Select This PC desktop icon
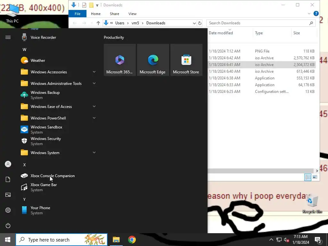Screen dimensions: 328x246 (12, 13)
